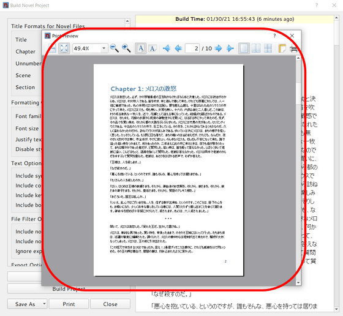Click the Scene label under Title Formats

click(x=23, y=75)
